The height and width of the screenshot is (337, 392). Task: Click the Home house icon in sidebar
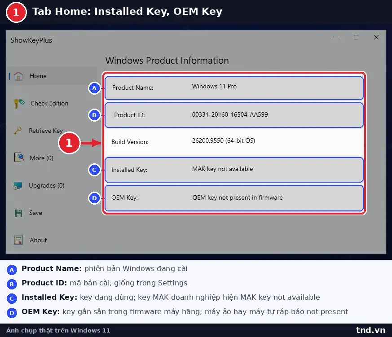pos(18,76)
